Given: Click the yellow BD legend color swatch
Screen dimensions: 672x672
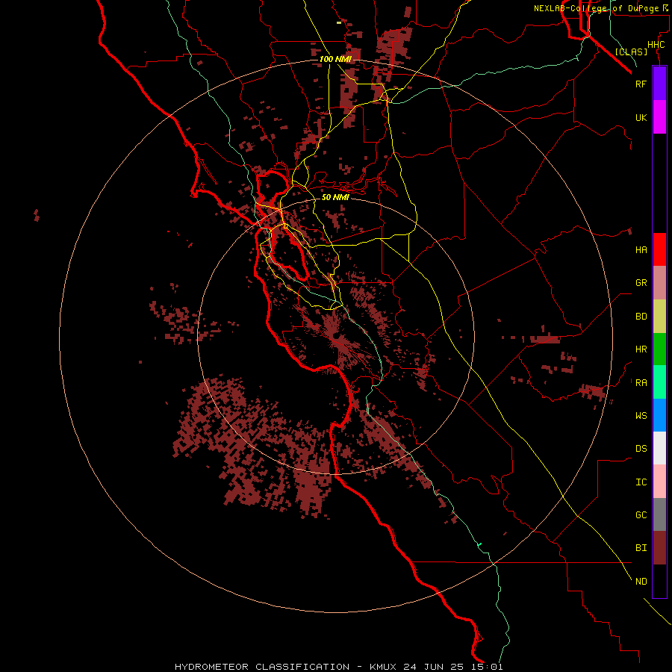Looking at the screenshot, I should (659, 317).
